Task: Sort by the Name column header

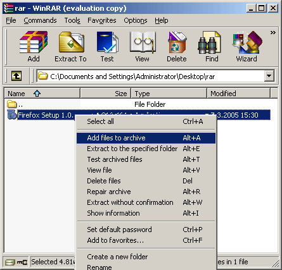Action: pyautogui.click(x=42, y=94)
